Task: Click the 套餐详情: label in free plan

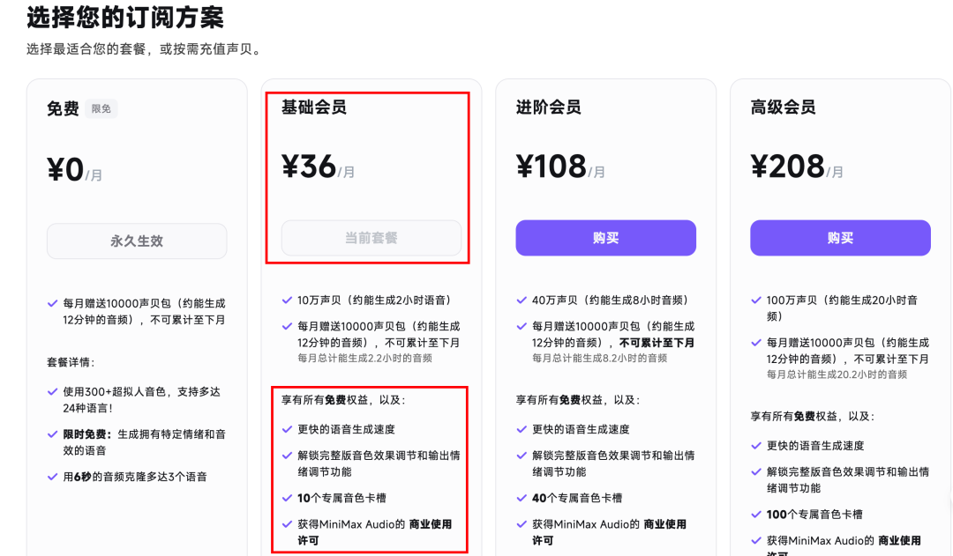Action: pyautogui.click(x=71, y=362)
